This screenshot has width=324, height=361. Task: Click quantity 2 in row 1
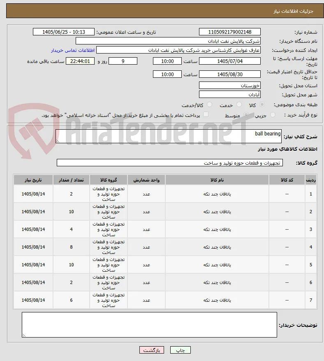[71, 194]
